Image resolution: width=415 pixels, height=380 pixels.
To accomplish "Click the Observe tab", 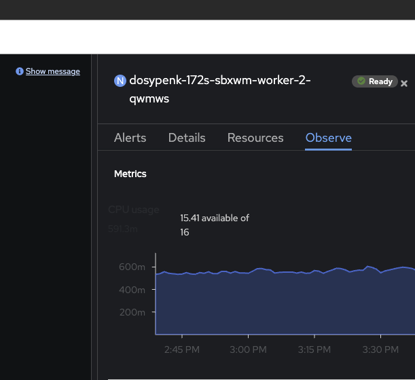I will 328,138.
